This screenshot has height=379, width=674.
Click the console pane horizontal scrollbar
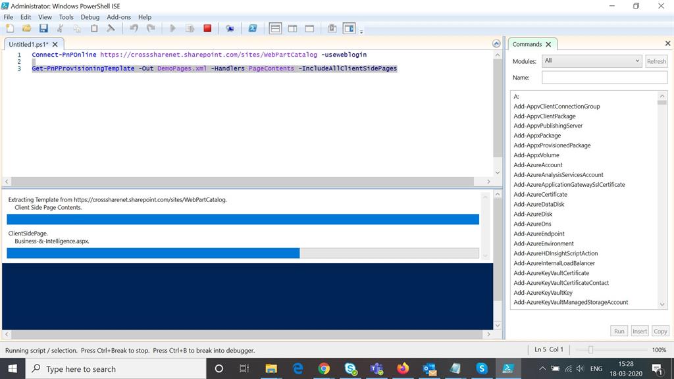pyautogui.click(x=246, y=334)
